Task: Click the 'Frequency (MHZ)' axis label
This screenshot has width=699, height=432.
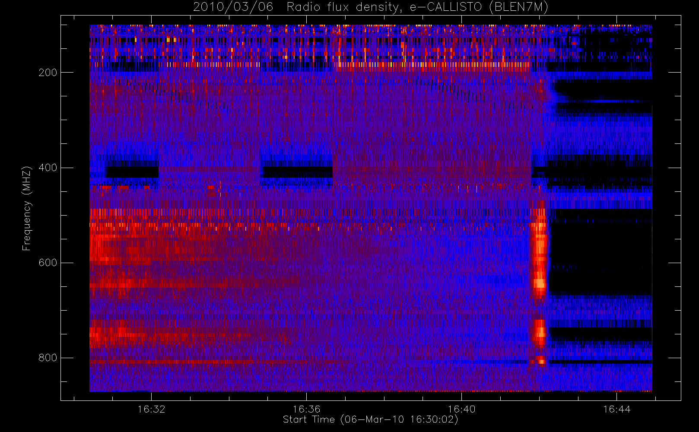Action: pos(27,208)
